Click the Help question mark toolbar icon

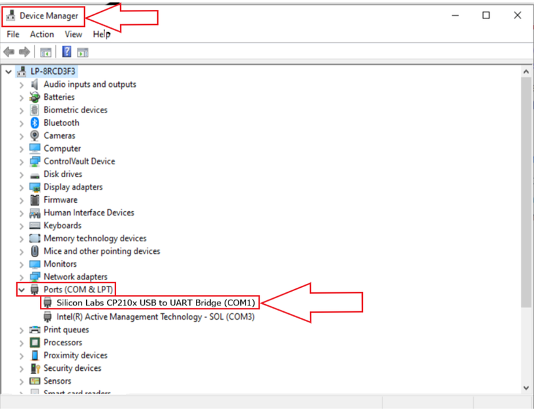[x=67, y=52]
